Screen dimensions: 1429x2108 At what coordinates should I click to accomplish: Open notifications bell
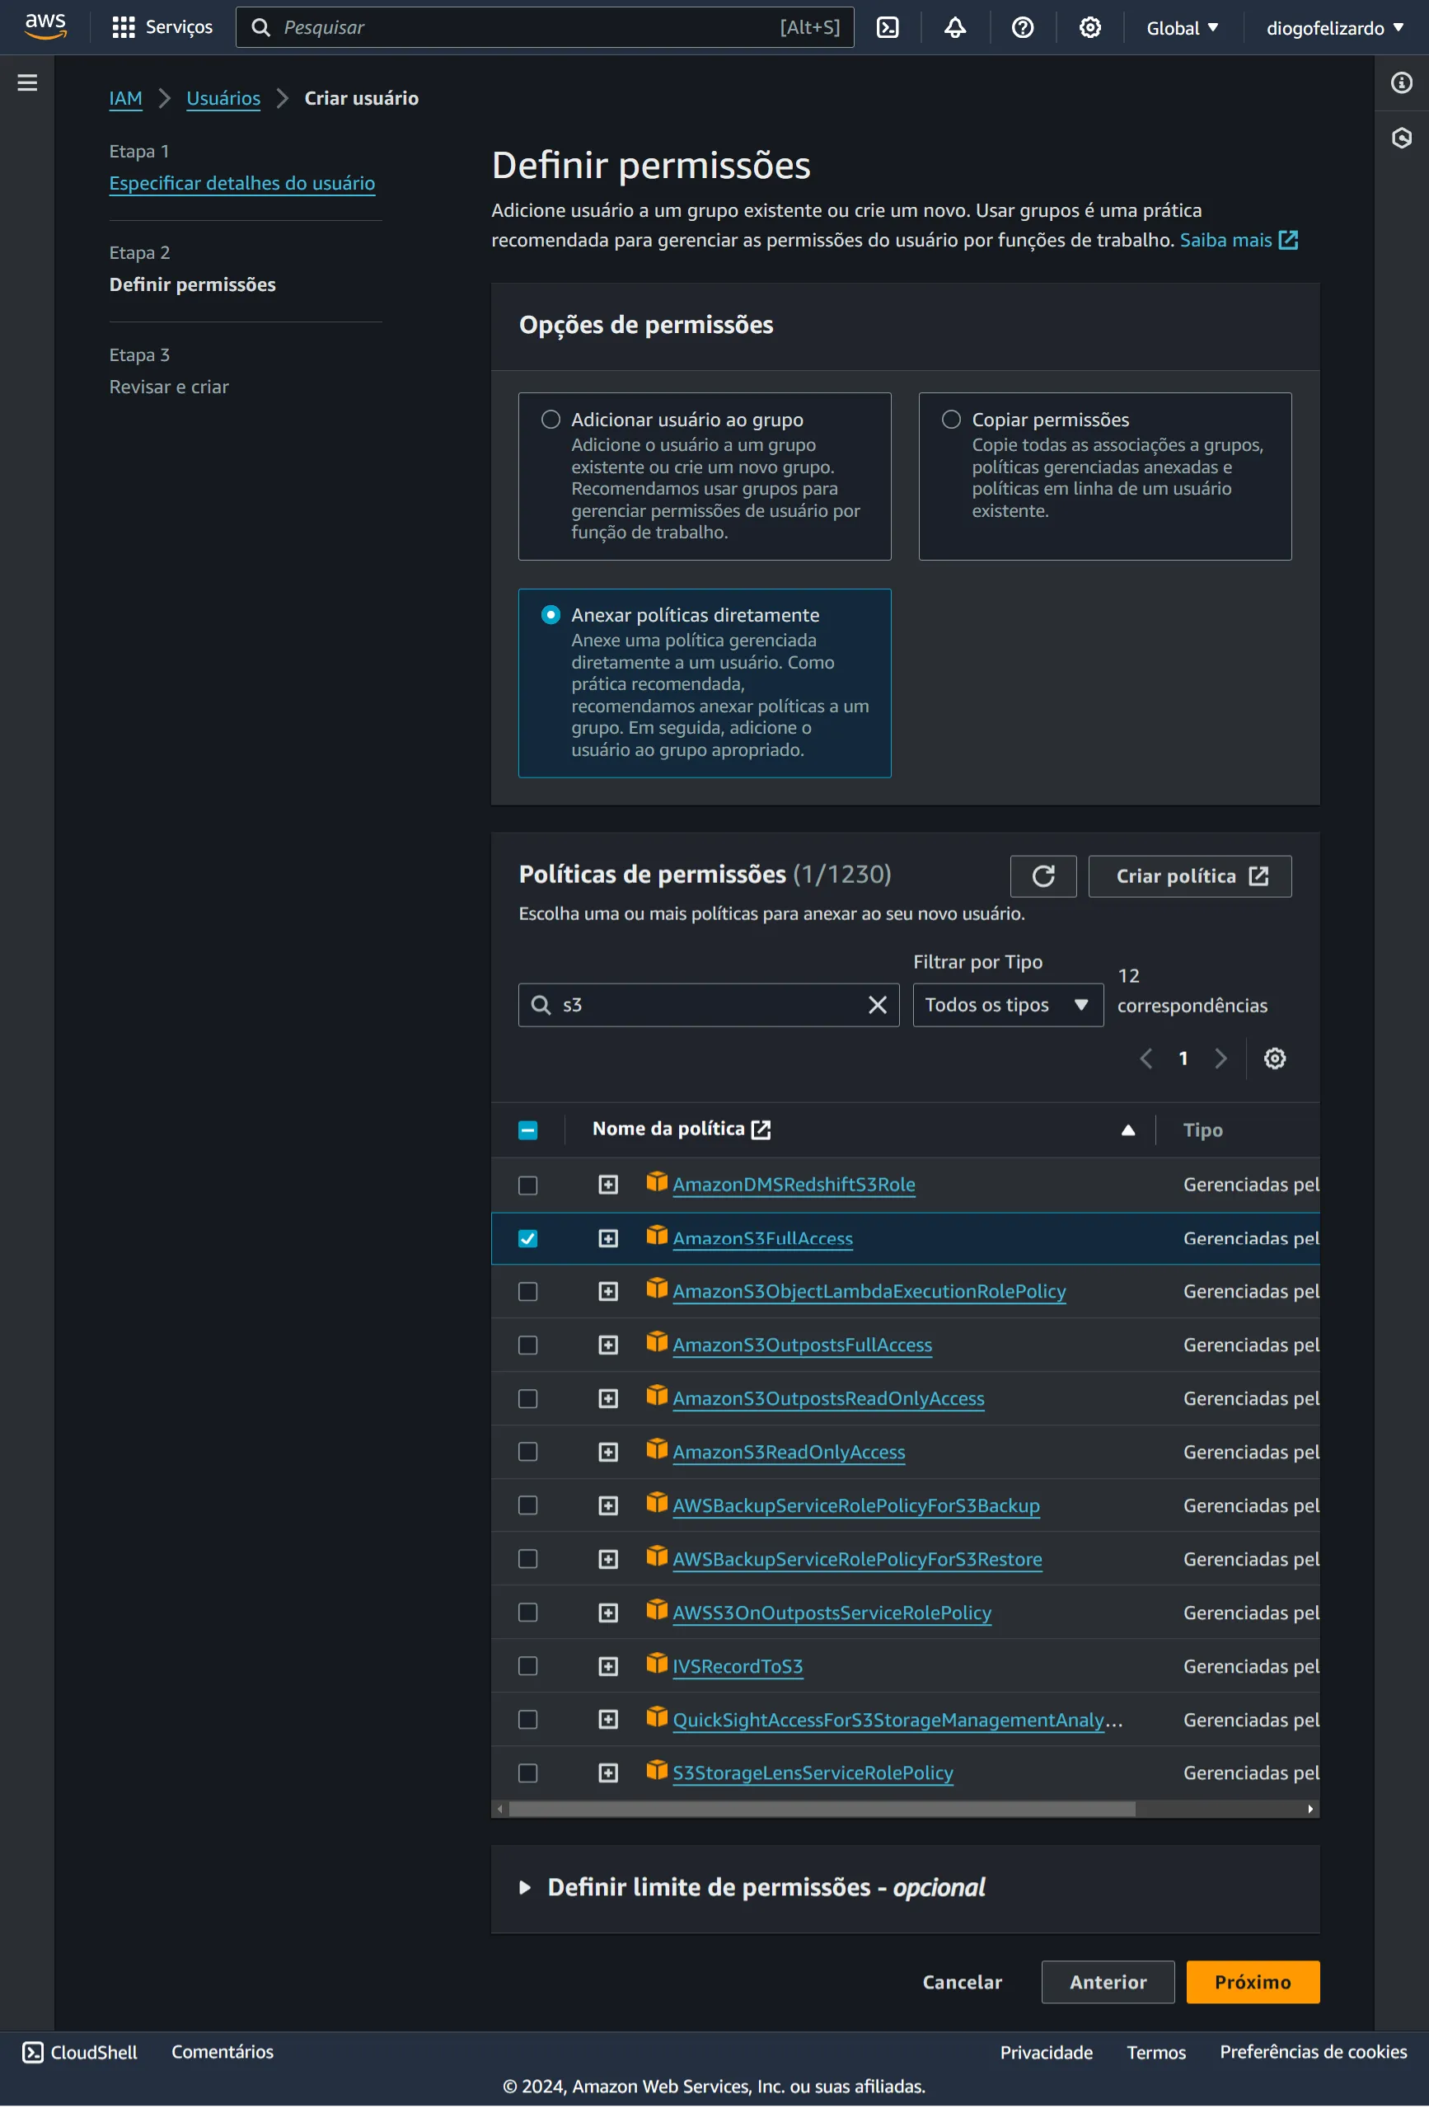click(955, 27)
